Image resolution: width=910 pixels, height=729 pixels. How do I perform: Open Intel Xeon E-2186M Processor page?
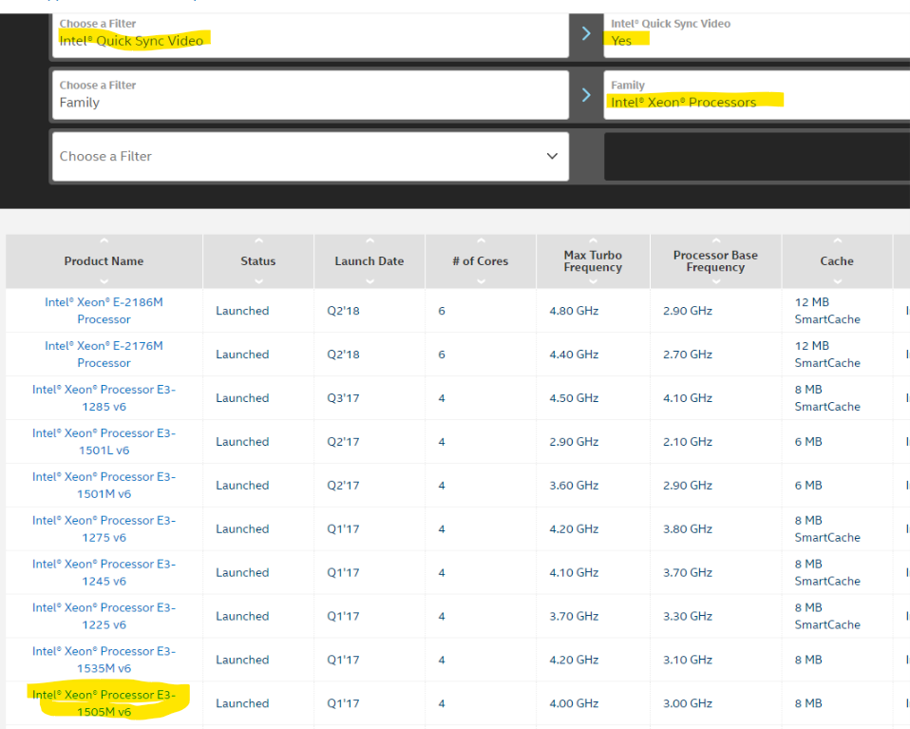coord(104,311)
